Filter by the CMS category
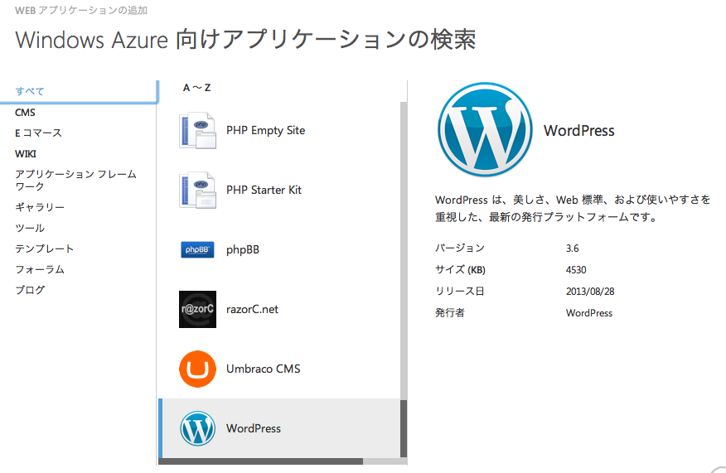 coord(25,113)
